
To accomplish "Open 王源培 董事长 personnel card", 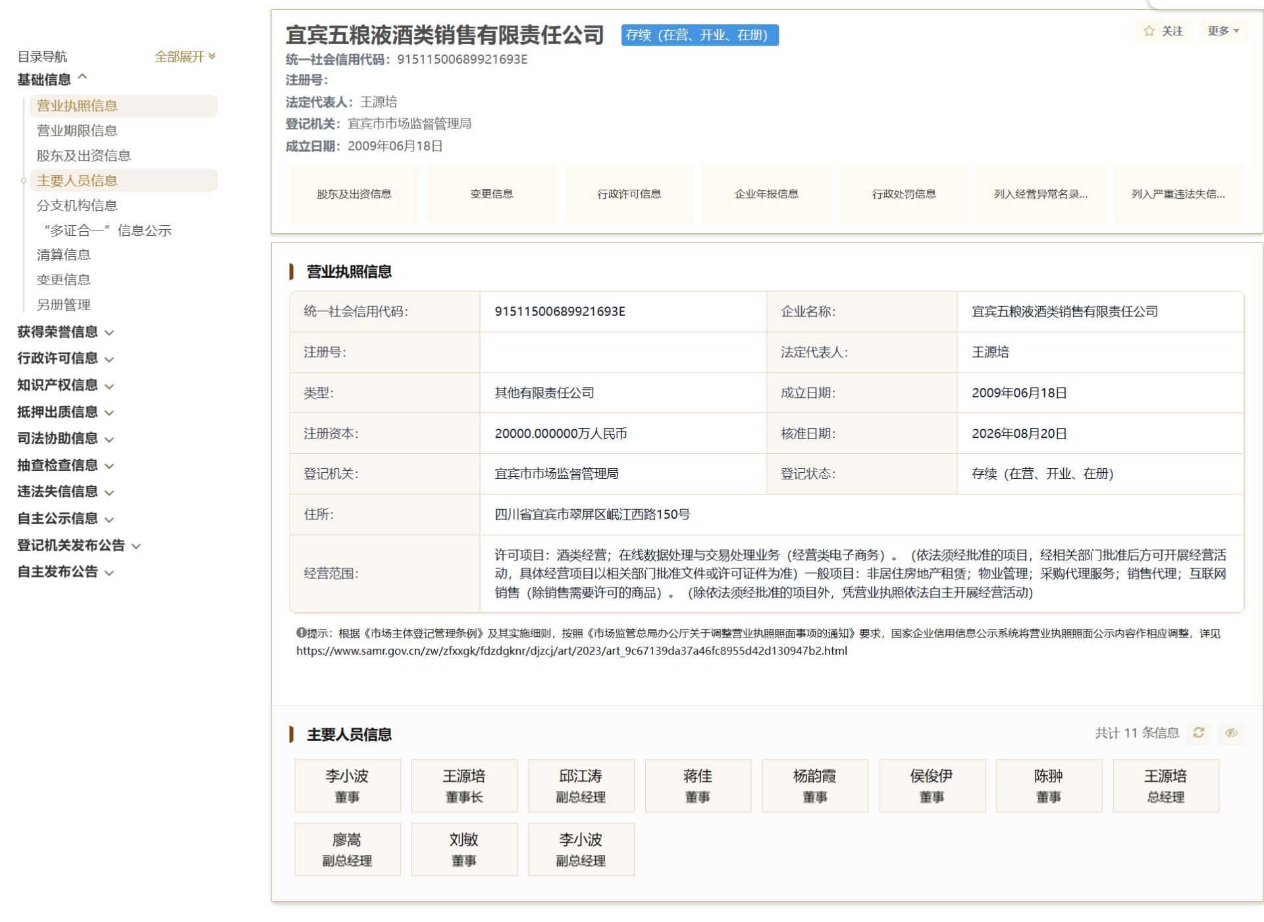I will tap(465, 786).
